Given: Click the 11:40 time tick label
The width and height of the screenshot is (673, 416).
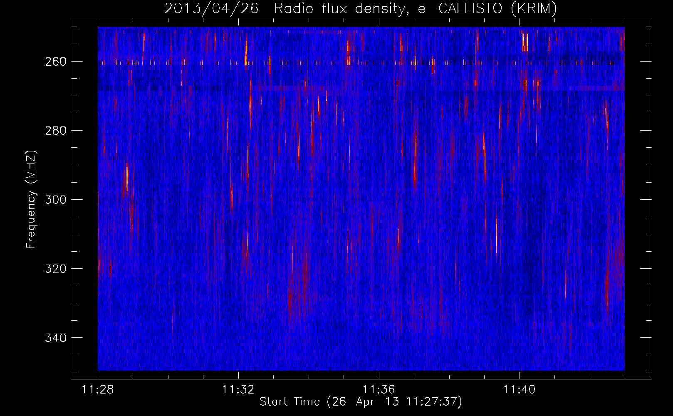Looking at the screenshot, I should coord(520,390).
